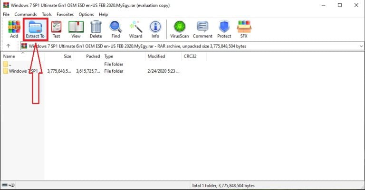Open the Comment tool

(202, 29)
